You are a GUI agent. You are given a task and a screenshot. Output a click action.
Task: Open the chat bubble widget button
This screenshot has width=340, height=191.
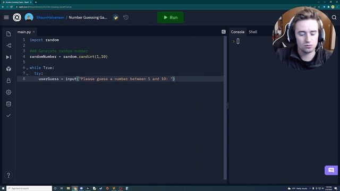point(331,170)
